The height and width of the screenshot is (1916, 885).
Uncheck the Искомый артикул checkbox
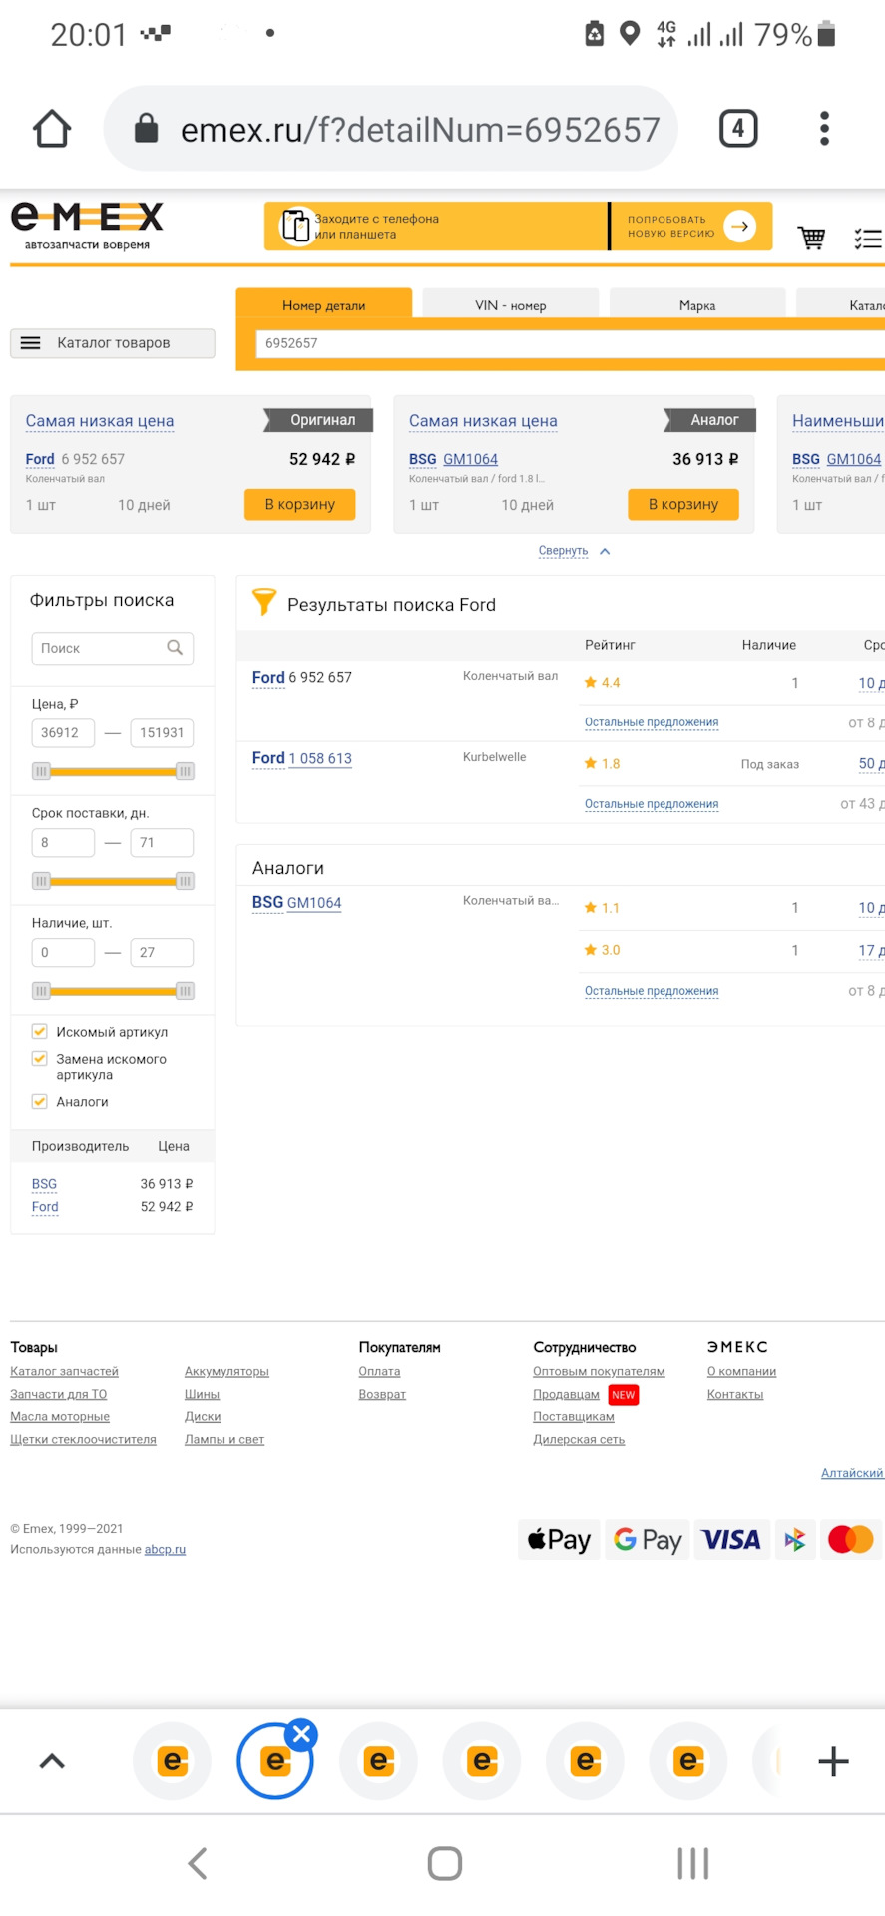40,1032
